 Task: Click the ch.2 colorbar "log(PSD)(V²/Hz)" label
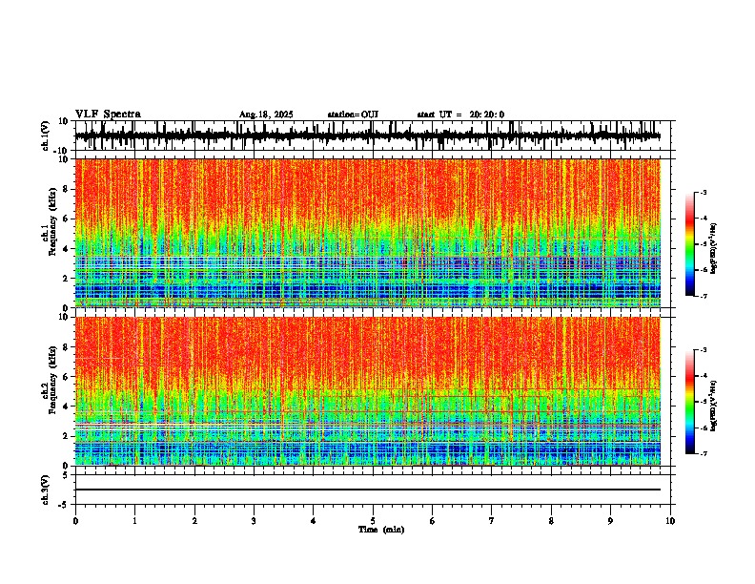[714, 407]
